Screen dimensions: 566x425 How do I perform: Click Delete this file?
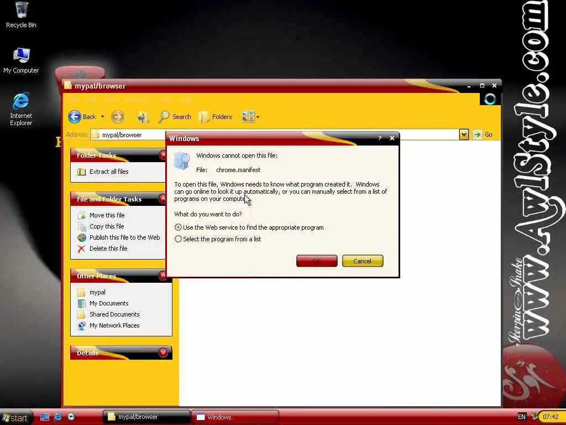pos(108,248)
